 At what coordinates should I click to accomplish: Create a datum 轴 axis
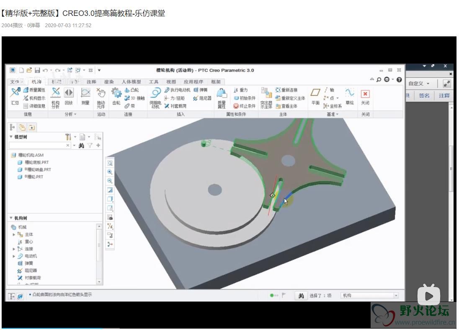coord(329,90)
